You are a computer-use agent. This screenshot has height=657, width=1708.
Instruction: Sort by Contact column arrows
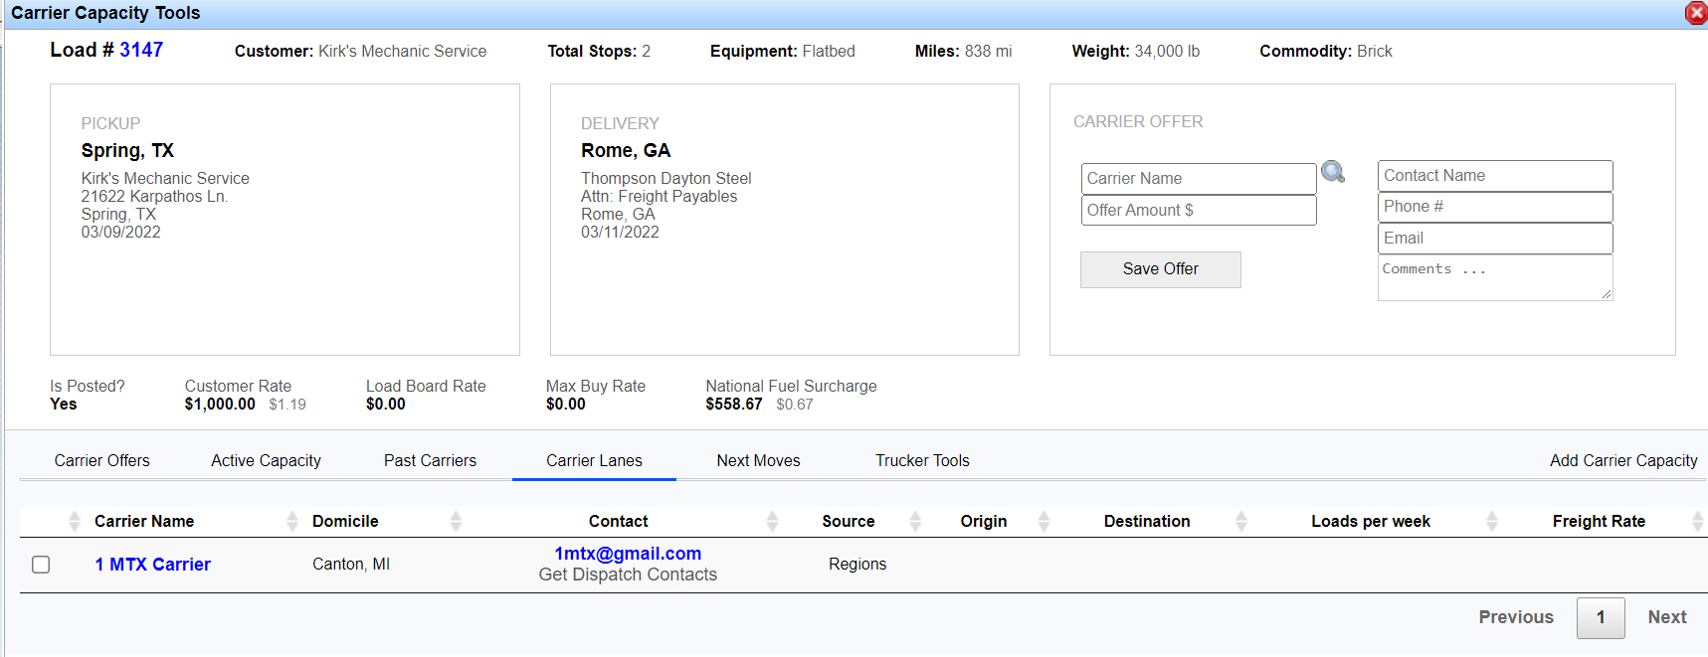point(772,521)
